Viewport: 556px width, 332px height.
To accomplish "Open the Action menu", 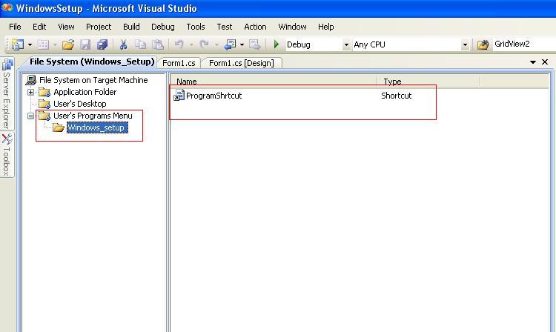I will pyautogui.click(x=255, y=27).
